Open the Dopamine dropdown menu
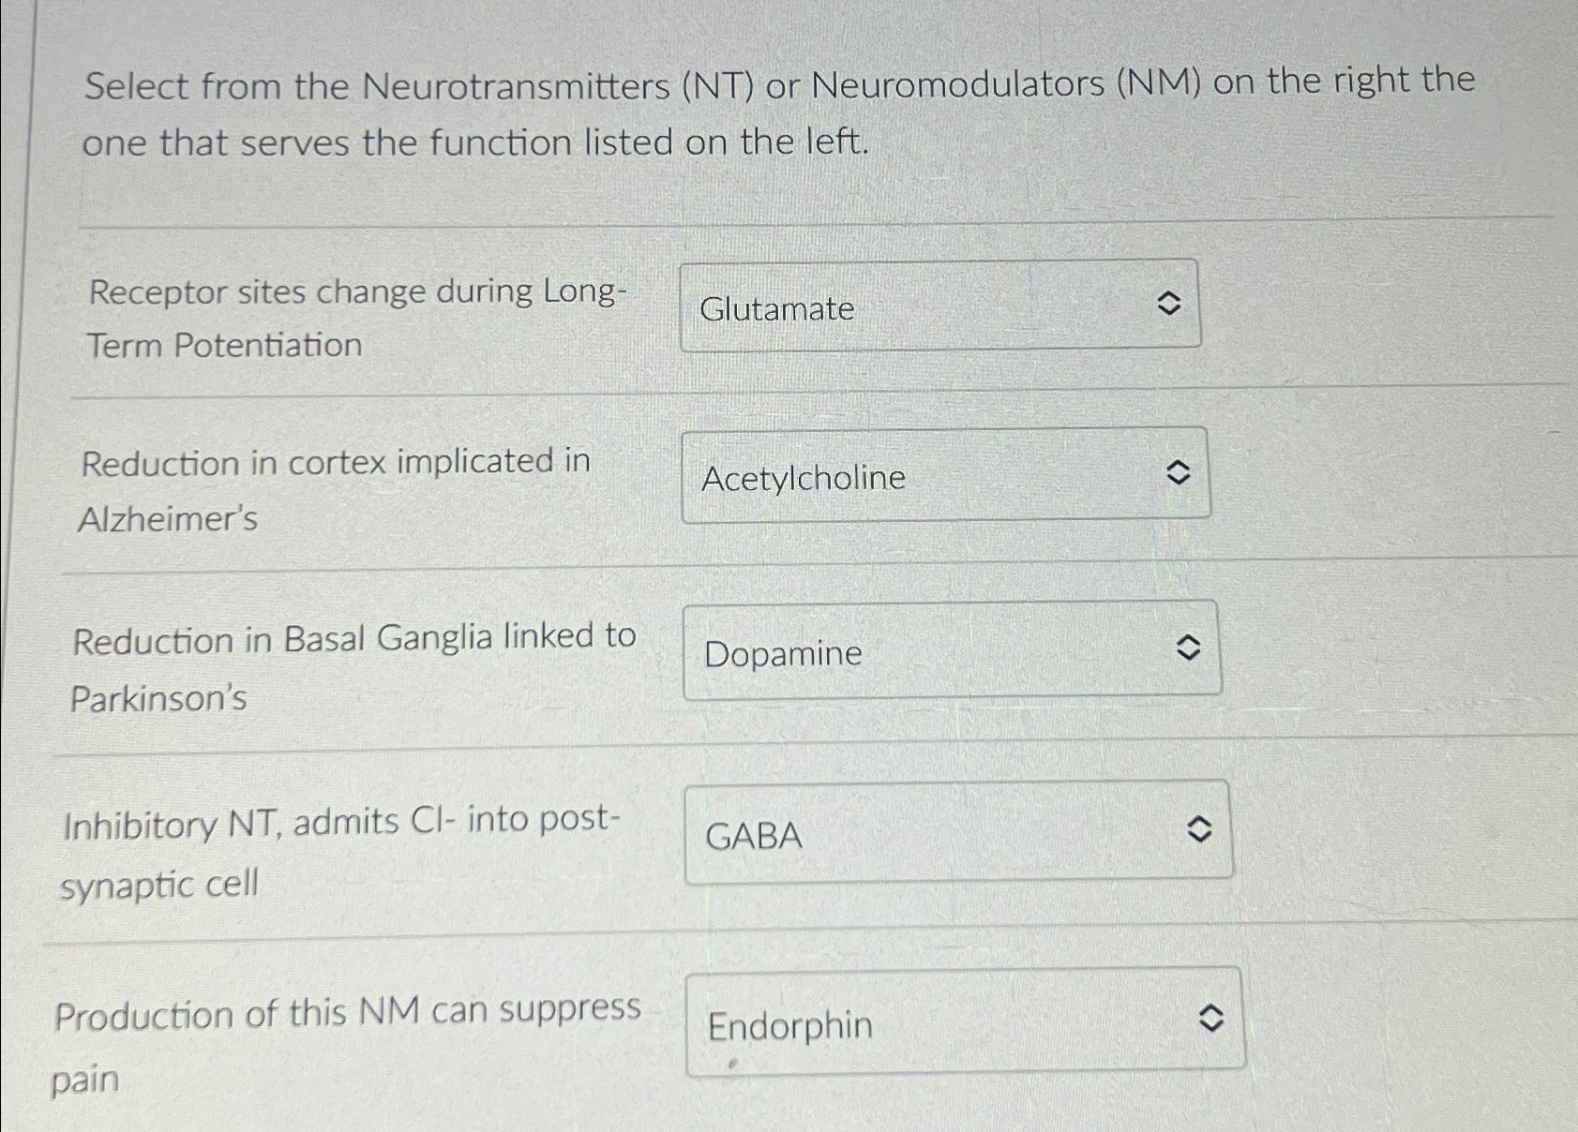The height and width of the screenshot is (1132, 1578). click(x=952, y=651)
